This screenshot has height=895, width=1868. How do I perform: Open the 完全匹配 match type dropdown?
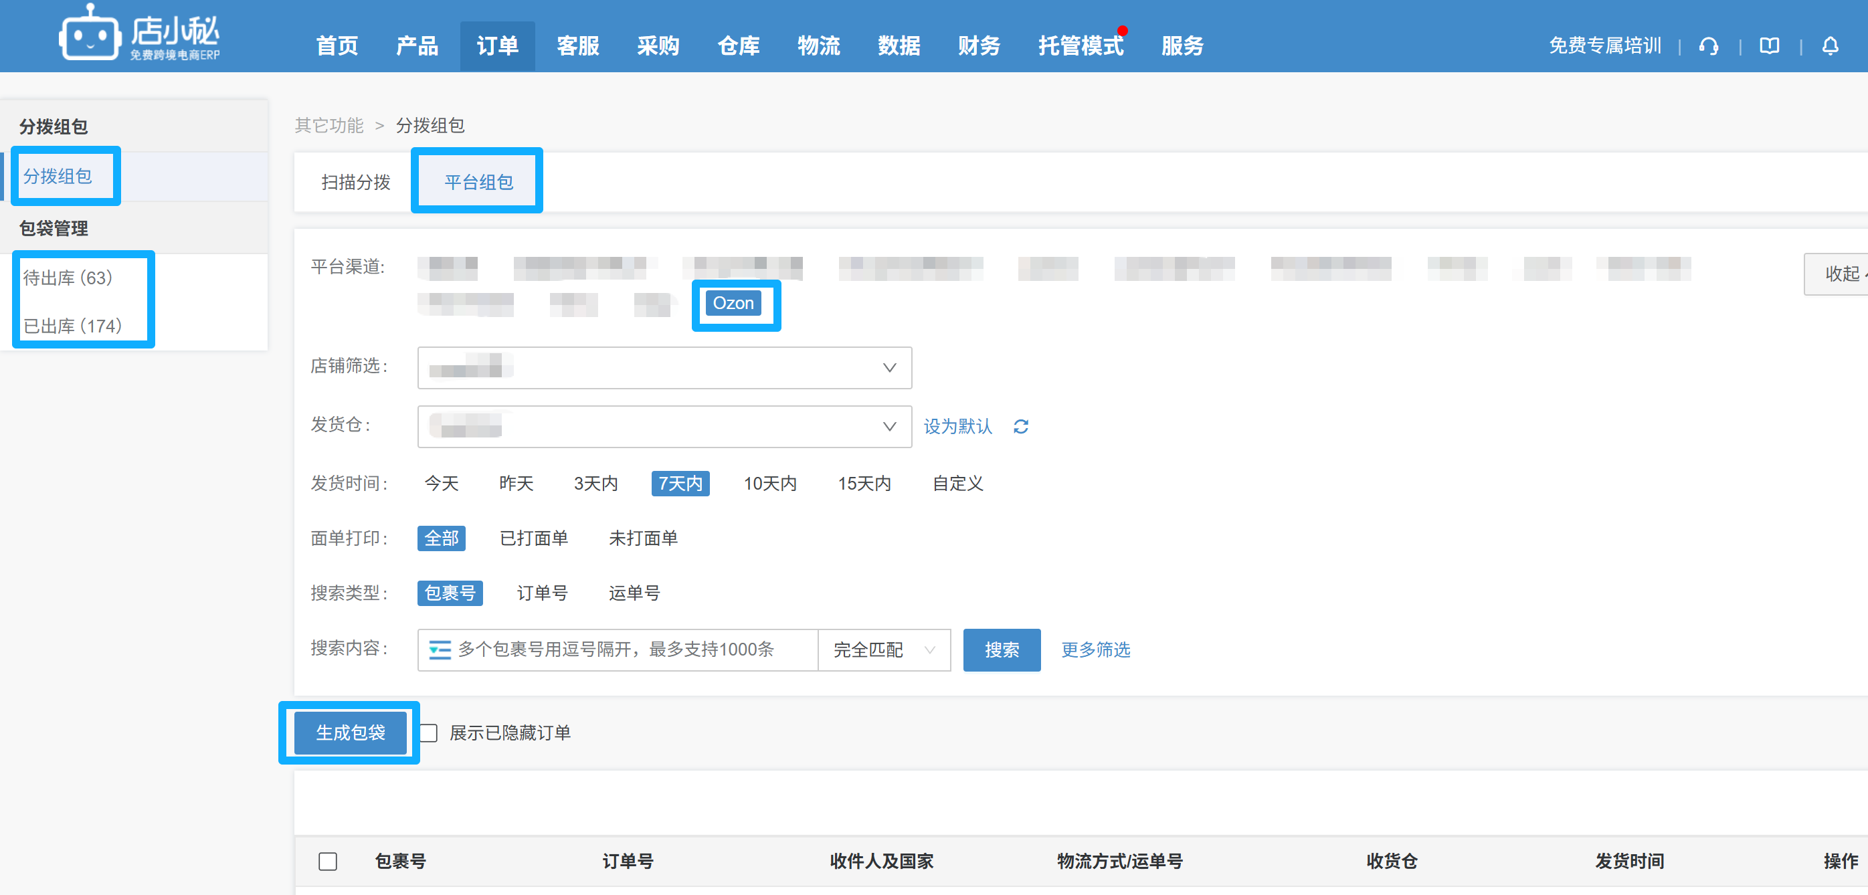[884, 650]
